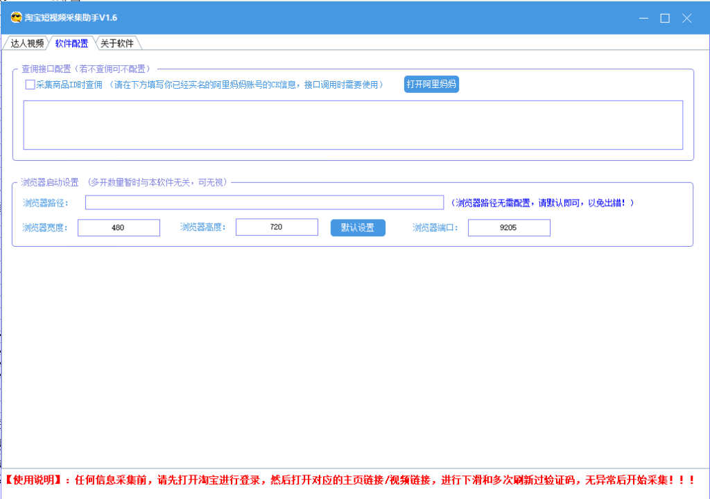This screenshot has width=710, height=499.
Task: Switch to the 达人视频 tab
Action: 27,43
